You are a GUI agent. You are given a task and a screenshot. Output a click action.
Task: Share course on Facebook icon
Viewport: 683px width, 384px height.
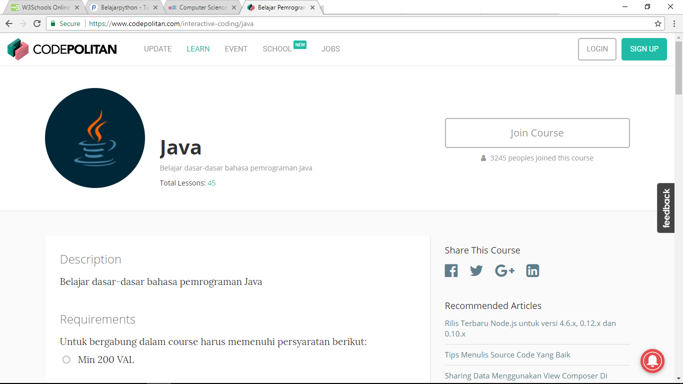pyautogui.click(x=451, y=270)
